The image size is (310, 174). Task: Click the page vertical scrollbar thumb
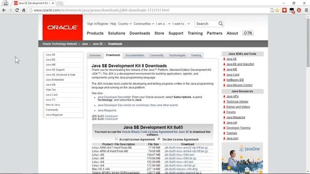click(308, 43)
